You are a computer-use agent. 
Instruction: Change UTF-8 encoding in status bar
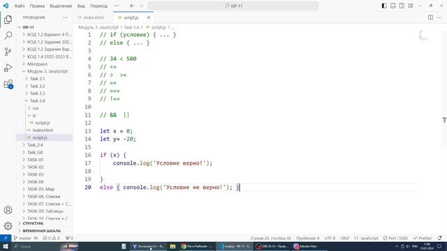tap(330, 238)
